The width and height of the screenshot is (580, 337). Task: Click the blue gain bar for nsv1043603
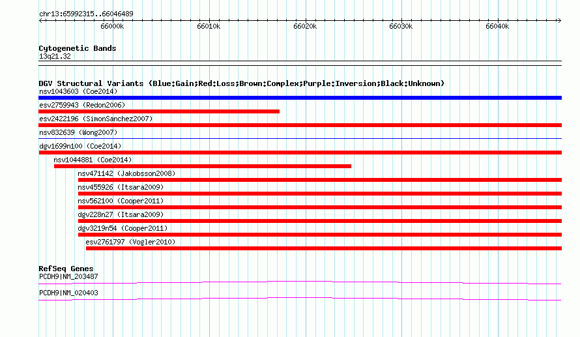coord(300,98)
